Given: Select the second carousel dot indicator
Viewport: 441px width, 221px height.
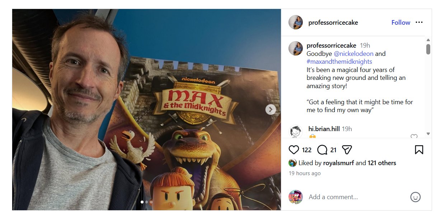Looking at the screenshot, I should point(146,202).
